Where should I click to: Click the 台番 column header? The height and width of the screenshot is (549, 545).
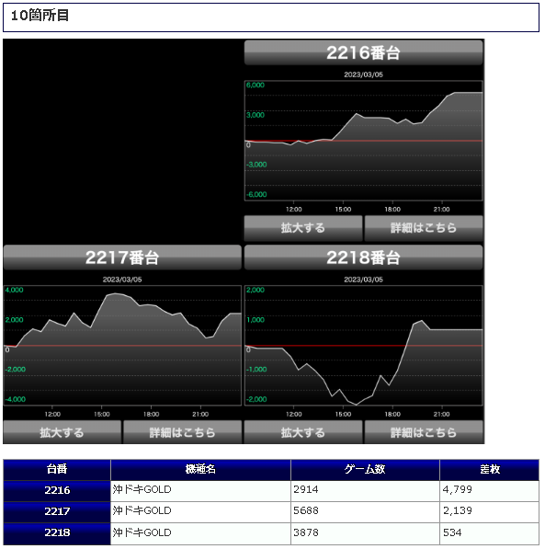[x=57, y=470]
